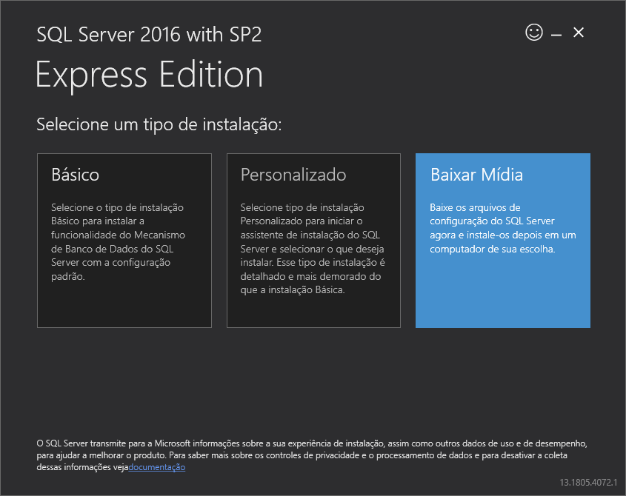Select the highlighted Baixar Mídia tile

tap(502, 241)
